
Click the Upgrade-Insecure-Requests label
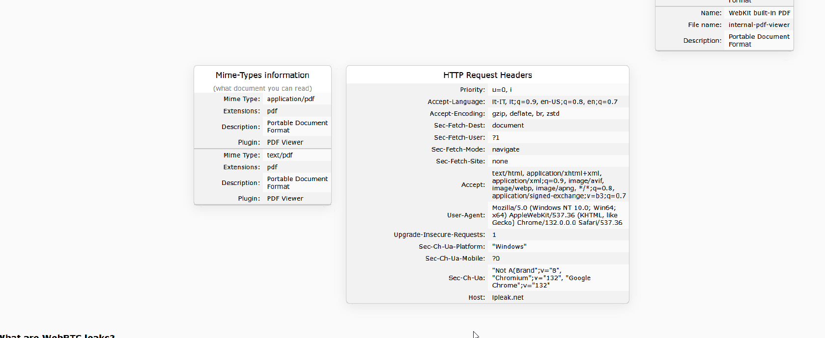tap(439, 235)
